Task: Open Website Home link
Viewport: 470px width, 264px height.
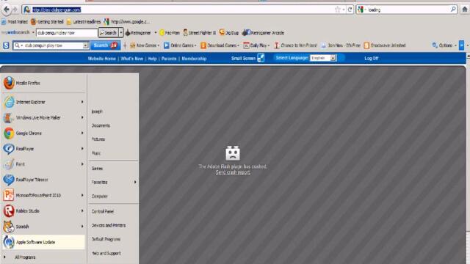Action: [x=101, y=59]
